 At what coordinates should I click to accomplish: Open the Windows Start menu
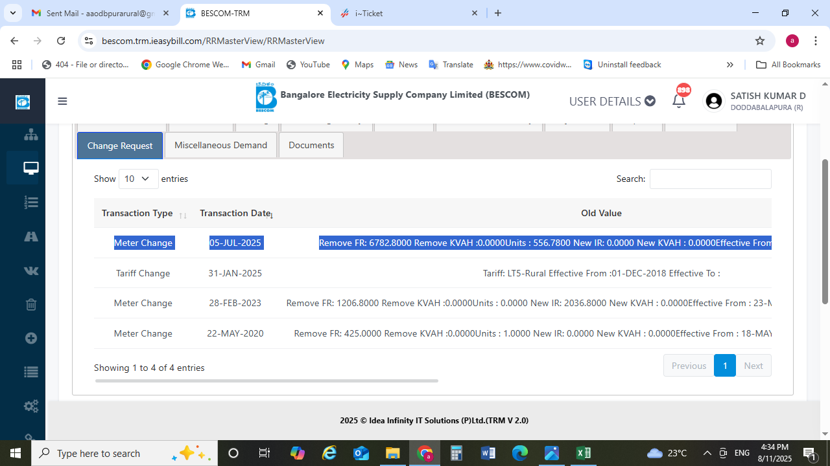coord(16,453)
